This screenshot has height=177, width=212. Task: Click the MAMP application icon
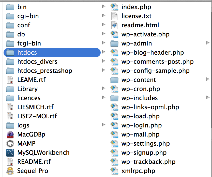(10, 144)
